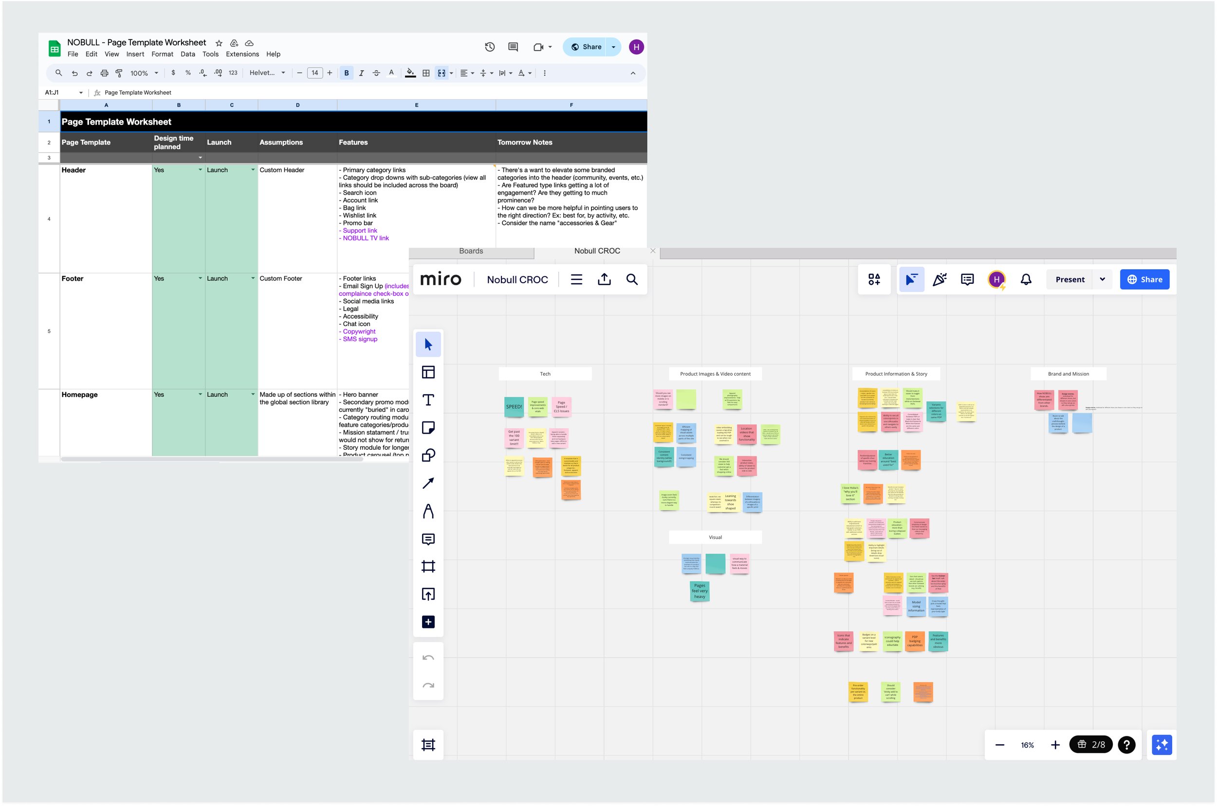Click the Meet camera icon in Sheets
Image resolution: width=1217 pixels, height=806 pixels.
click(x=538, y=47)
